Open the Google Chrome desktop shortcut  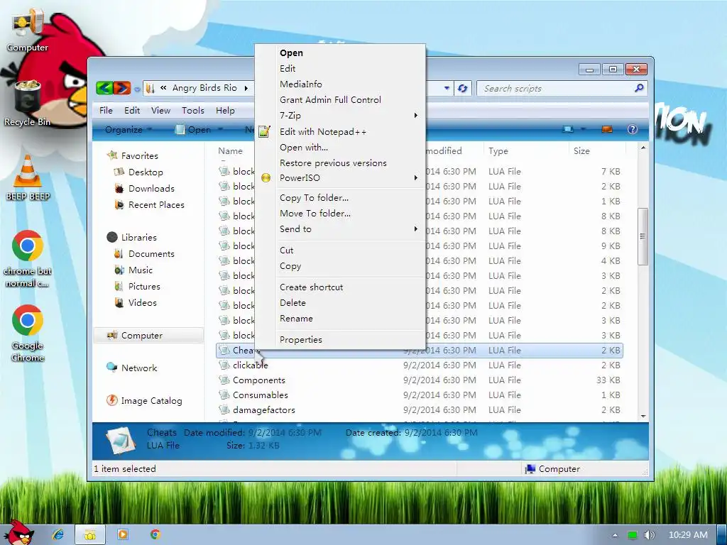pos(28,333)
